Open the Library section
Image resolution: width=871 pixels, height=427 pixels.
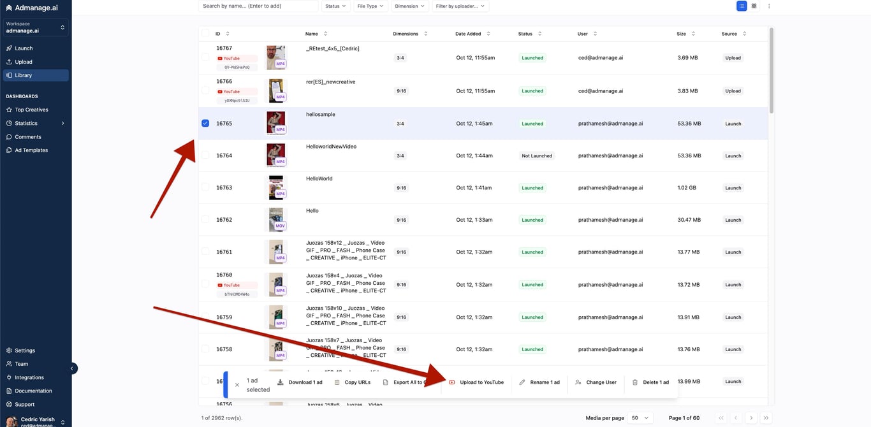click(x=35, y=75)
